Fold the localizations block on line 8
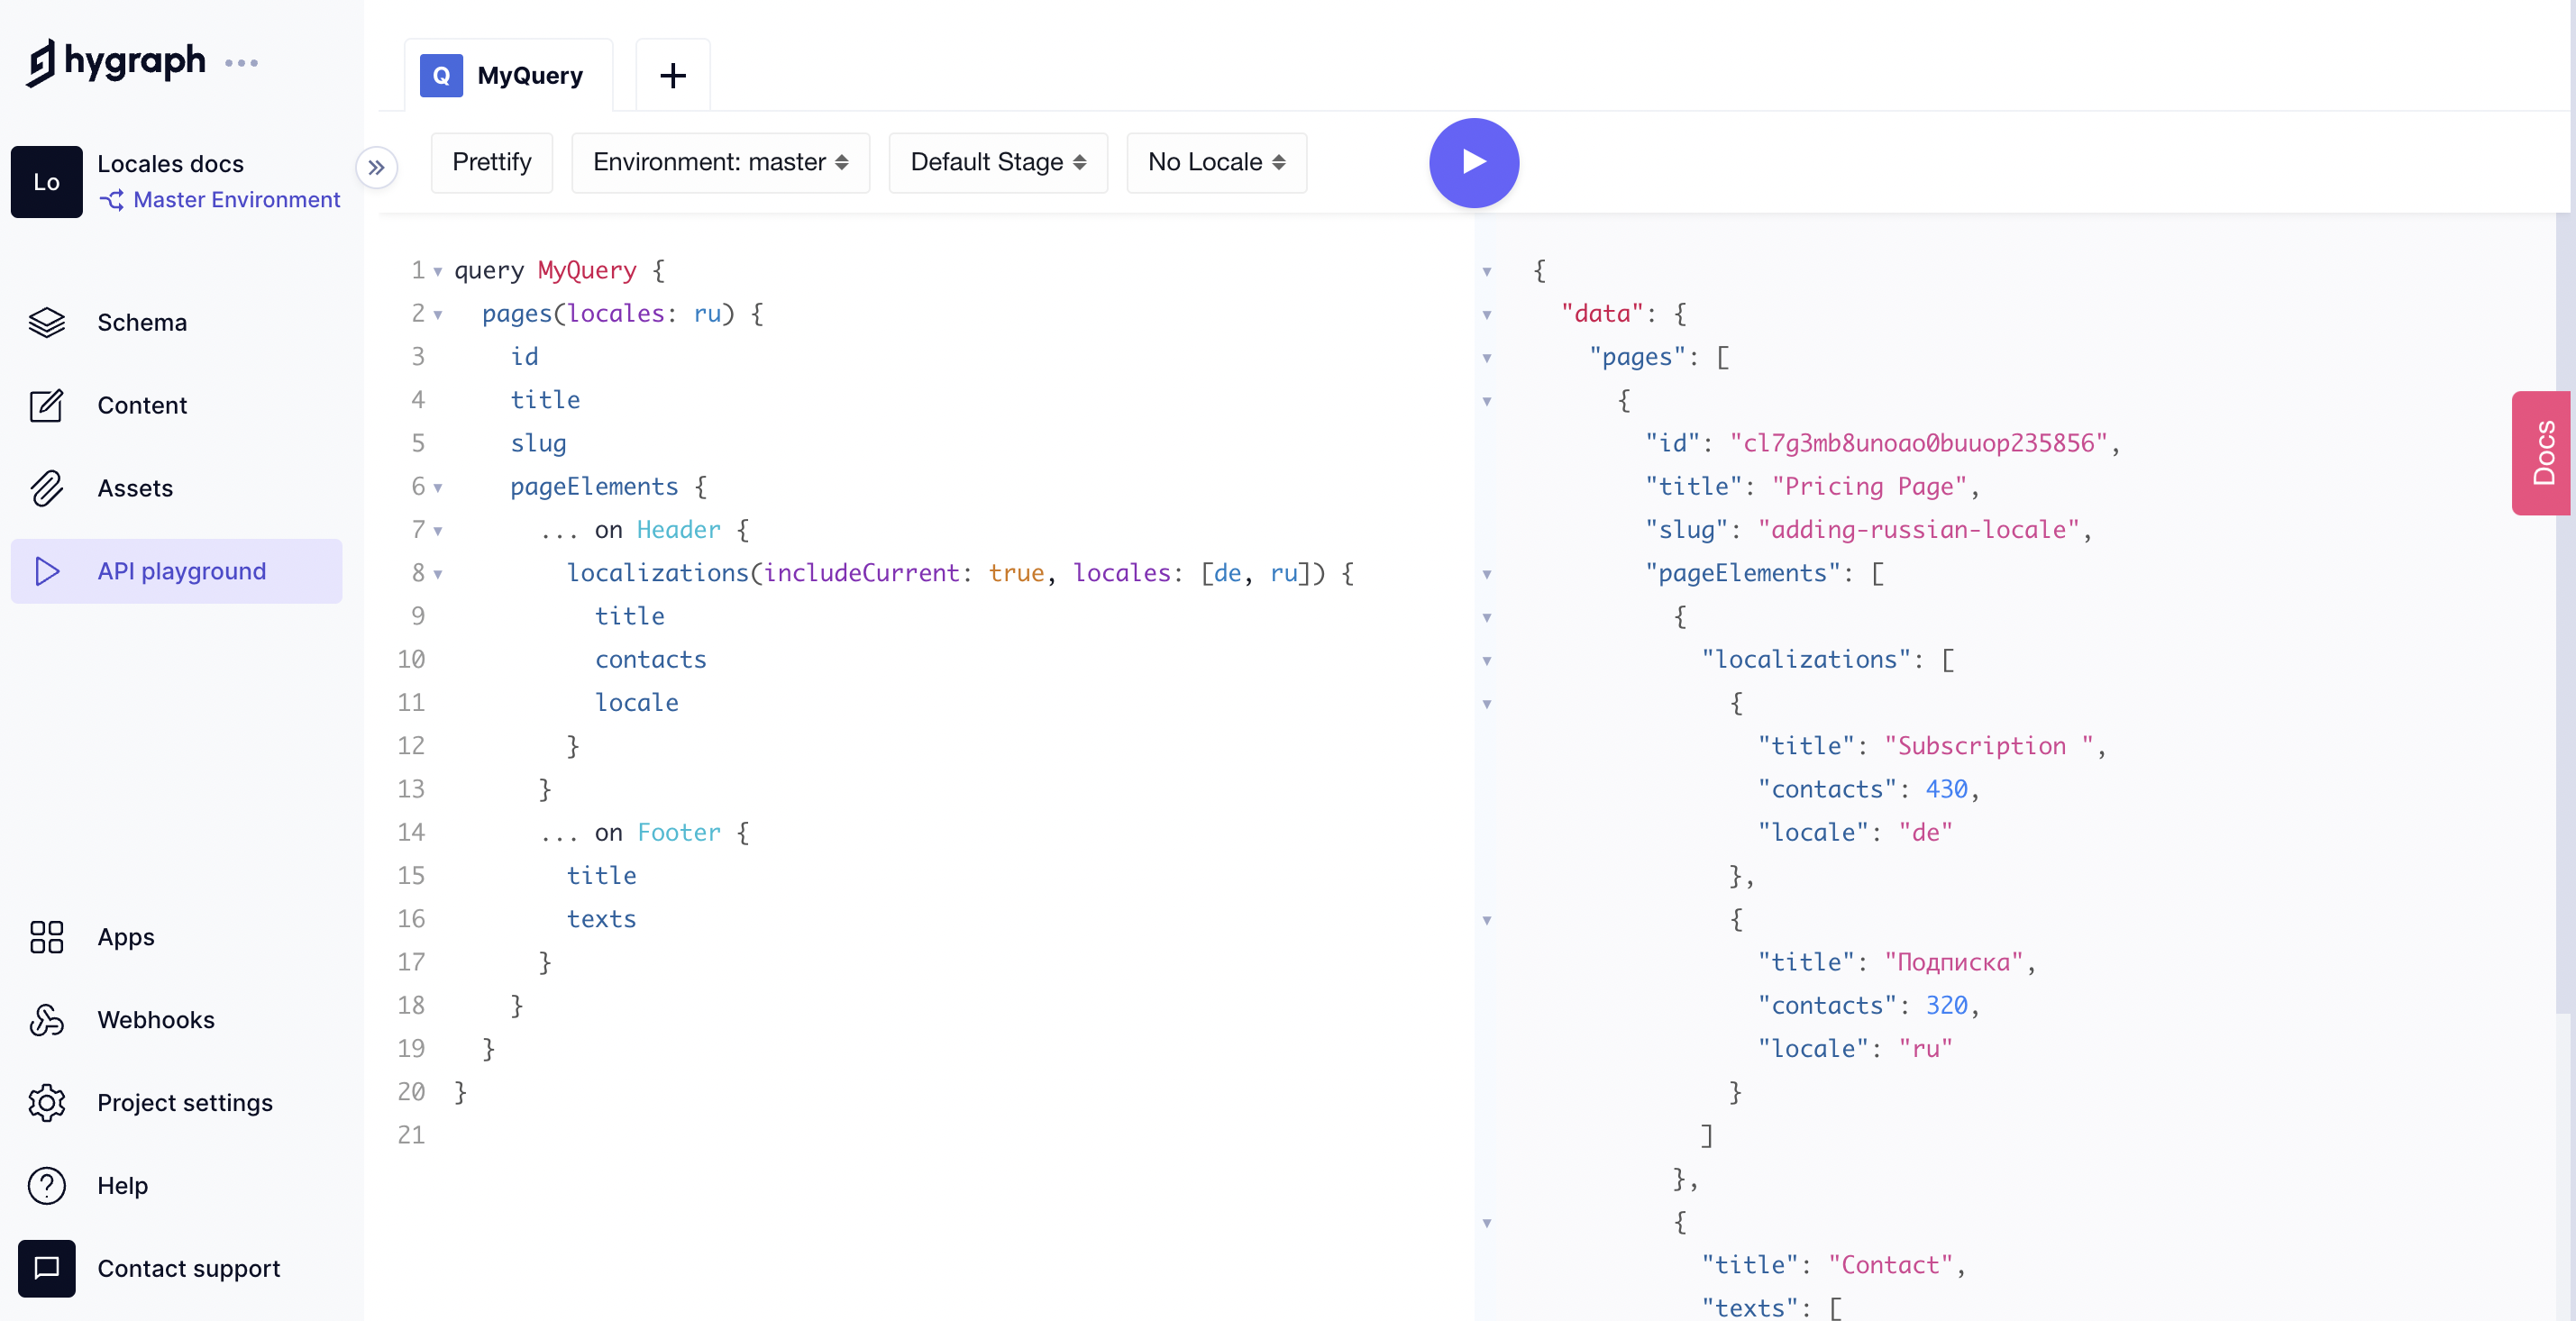The image size is (2576, 1321). [x=438, y=574]
